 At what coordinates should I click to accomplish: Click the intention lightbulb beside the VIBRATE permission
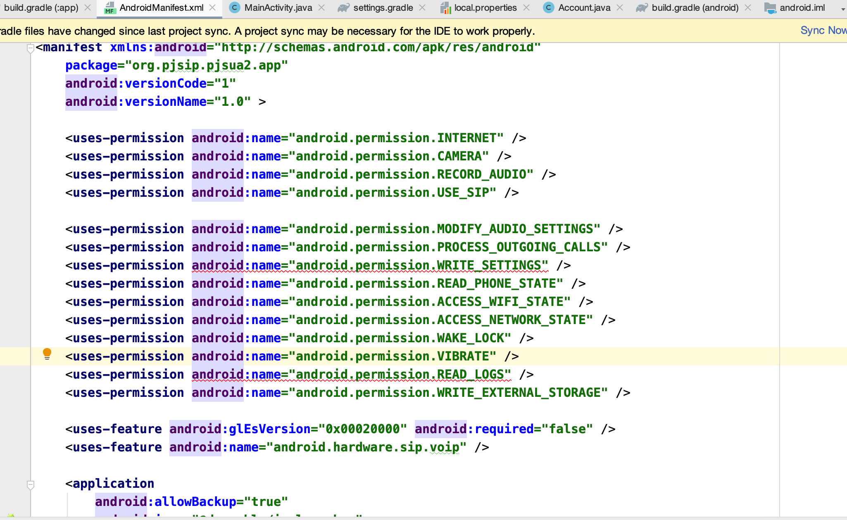47,353
